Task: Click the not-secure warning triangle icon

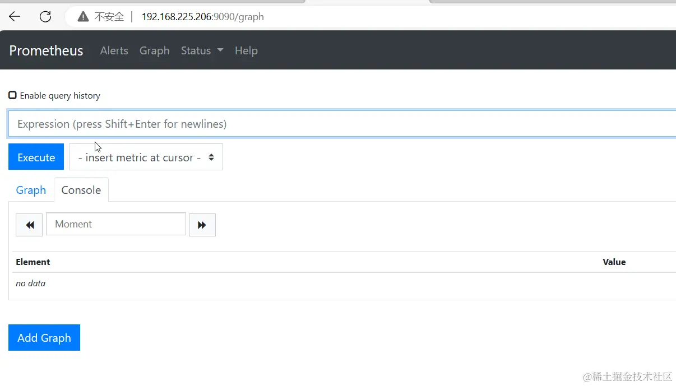Action: click(x=83, y=17)
